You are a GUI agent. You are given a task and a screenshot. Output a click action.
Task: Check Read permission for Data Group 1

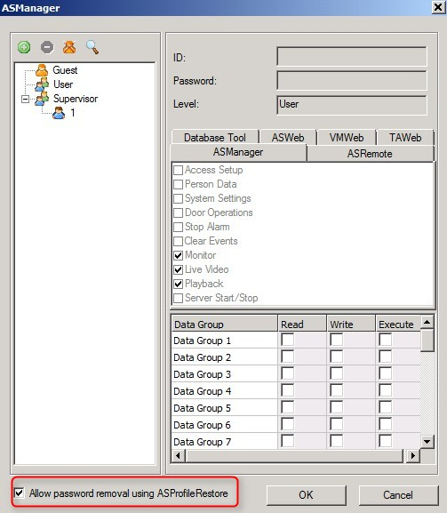(287, 340)
